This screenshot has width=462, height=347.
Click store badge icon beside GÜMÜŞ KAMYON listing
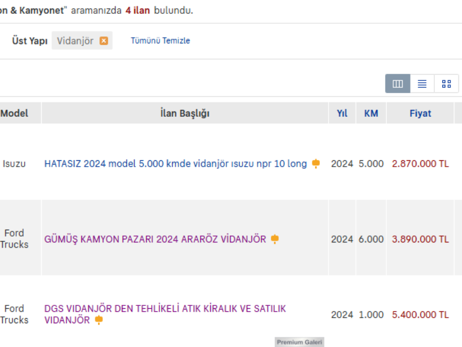point(275,239)
